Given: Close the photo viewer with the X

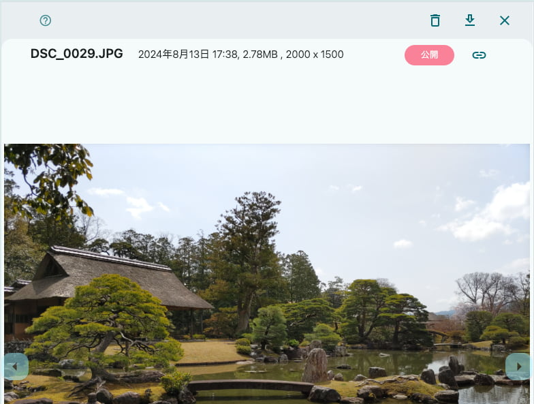Looking at the screenshot, I should (x=505, y=20).
